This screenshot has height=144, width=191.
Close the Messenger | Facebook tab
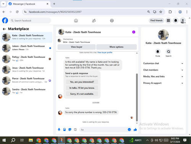point(47,4)
